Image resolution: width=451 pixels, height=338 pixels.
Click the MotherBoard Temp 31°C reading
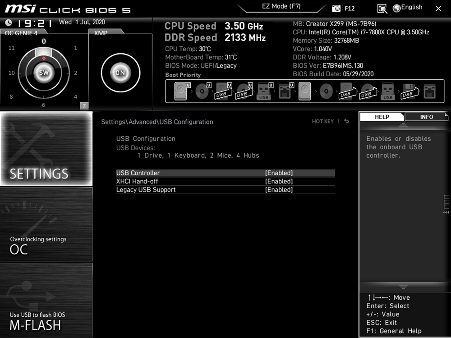(201, 57)
